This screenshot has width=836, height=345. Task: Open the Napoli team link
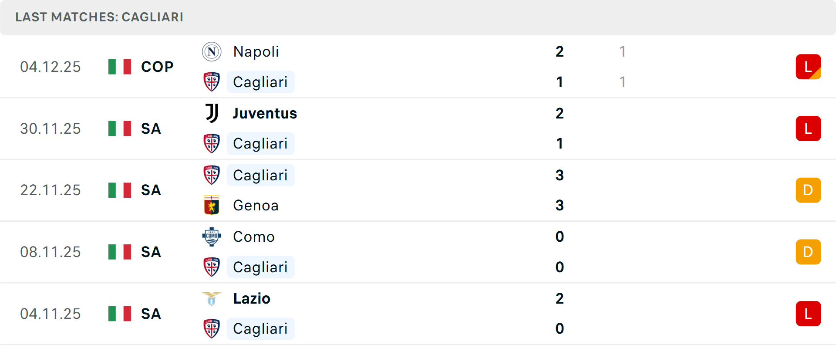pos(256,52)
